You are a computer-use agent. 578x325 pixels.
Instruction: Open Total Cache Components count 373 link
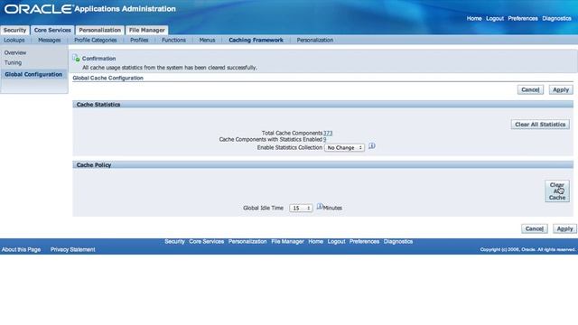(328, 133)
